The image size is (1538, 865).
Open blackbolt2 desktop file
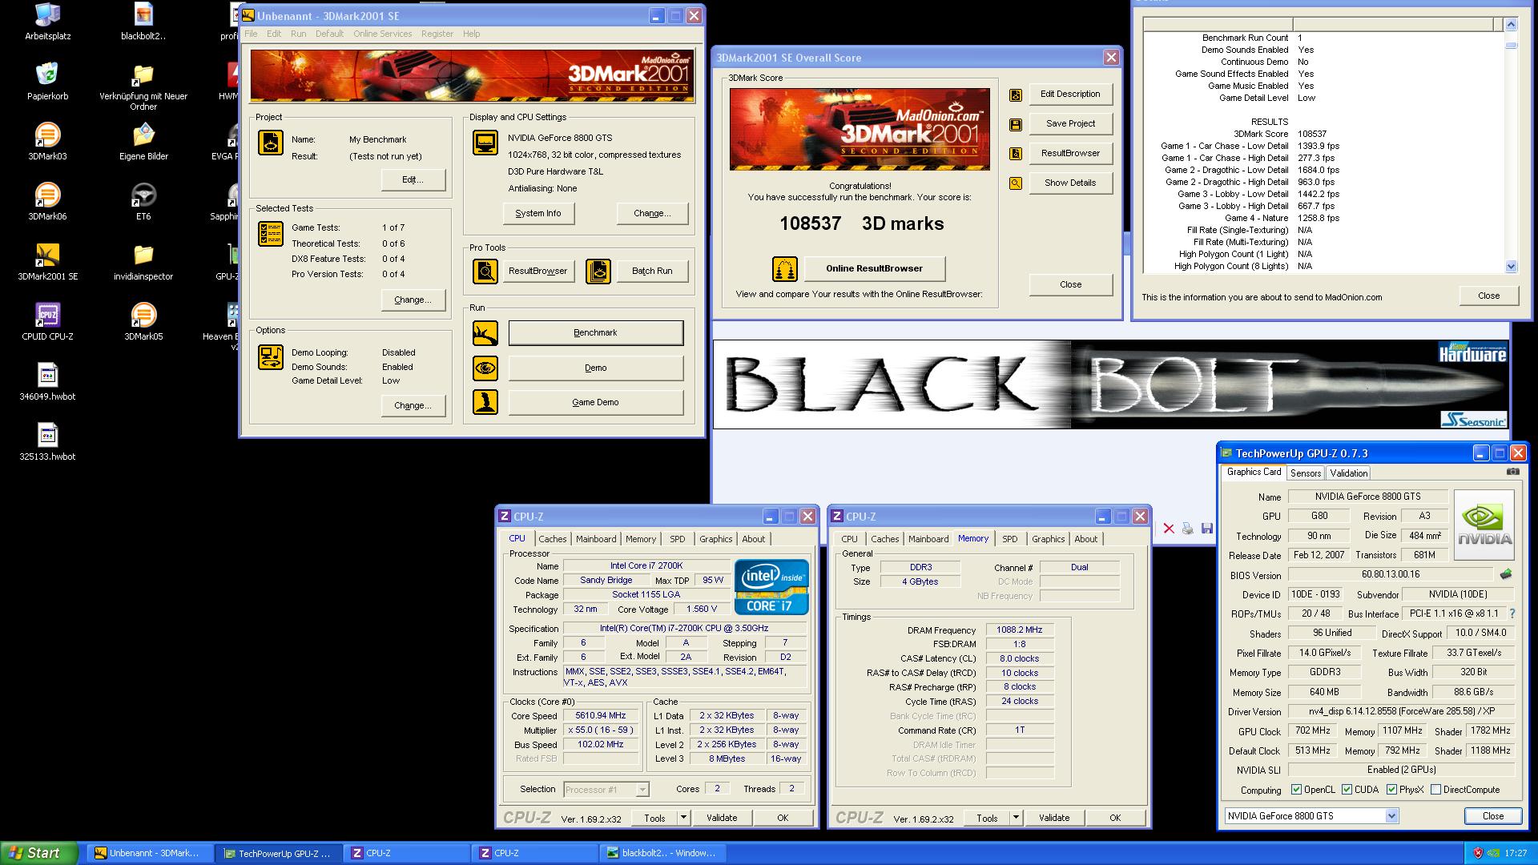click(143, 22)
